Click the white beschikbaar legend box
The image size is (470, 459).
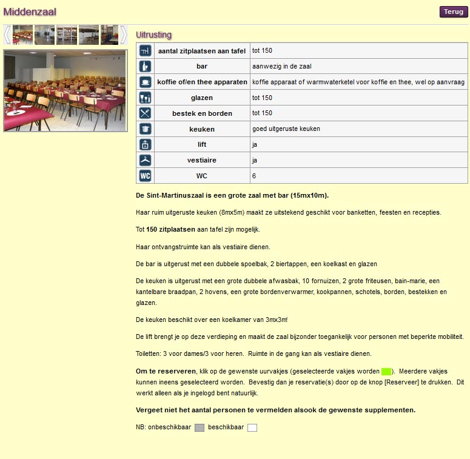(x=252, y=427)
